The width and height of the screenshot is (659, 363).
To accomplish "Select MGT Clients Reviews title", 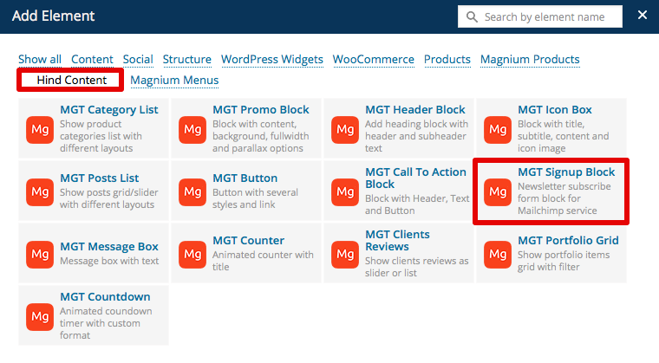I will (397, 240).
